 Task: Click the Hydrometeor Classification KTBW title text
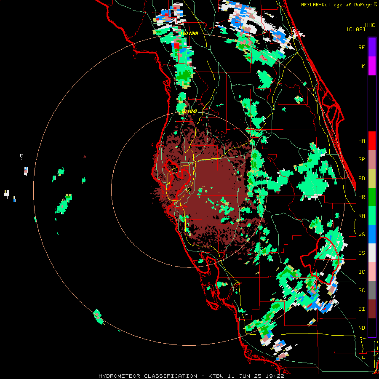click(x=191, y=376)
